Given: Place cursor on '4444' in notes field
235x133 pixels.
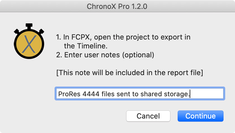Looking at the screenshot, I should pyautogui.click(x=91, y=94).
